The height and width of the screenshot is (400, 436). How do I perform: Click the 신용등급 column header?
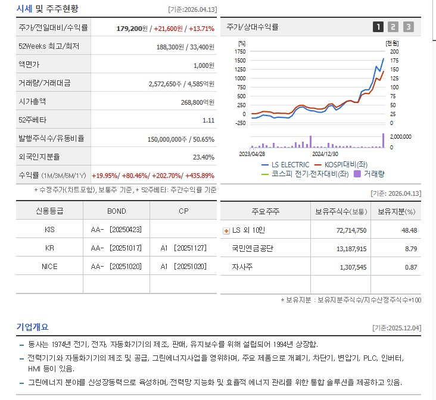49,211
